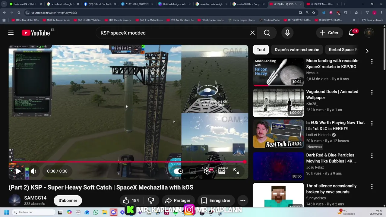This screenshot has height=217, width=386.
Task: Open the notifications bell
Action: pos(352,33)
